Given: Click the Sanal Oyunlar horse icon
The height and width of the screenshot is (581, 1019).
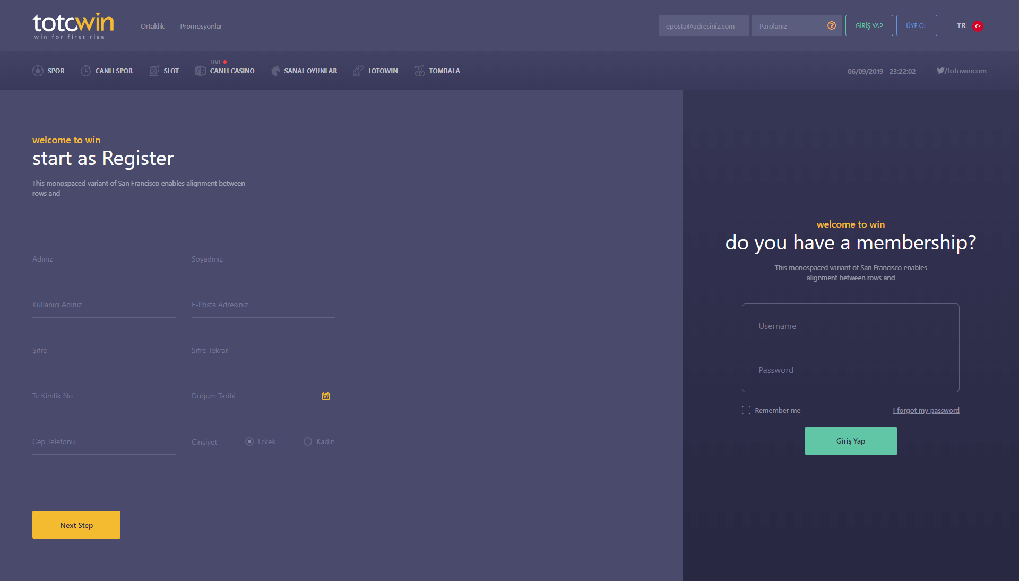Looking at the screenshot, I should pos(275,71).
